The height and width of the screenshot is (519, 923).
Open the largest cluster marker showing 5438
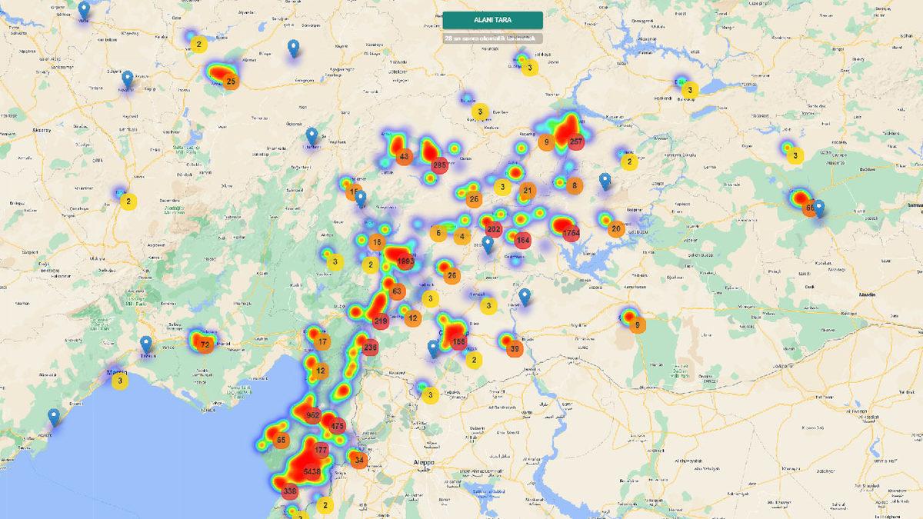point(314,471)
